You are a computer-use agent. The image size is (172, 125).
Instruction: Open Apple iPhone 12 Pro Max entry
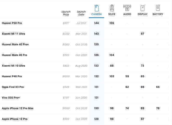click(18, 108)
